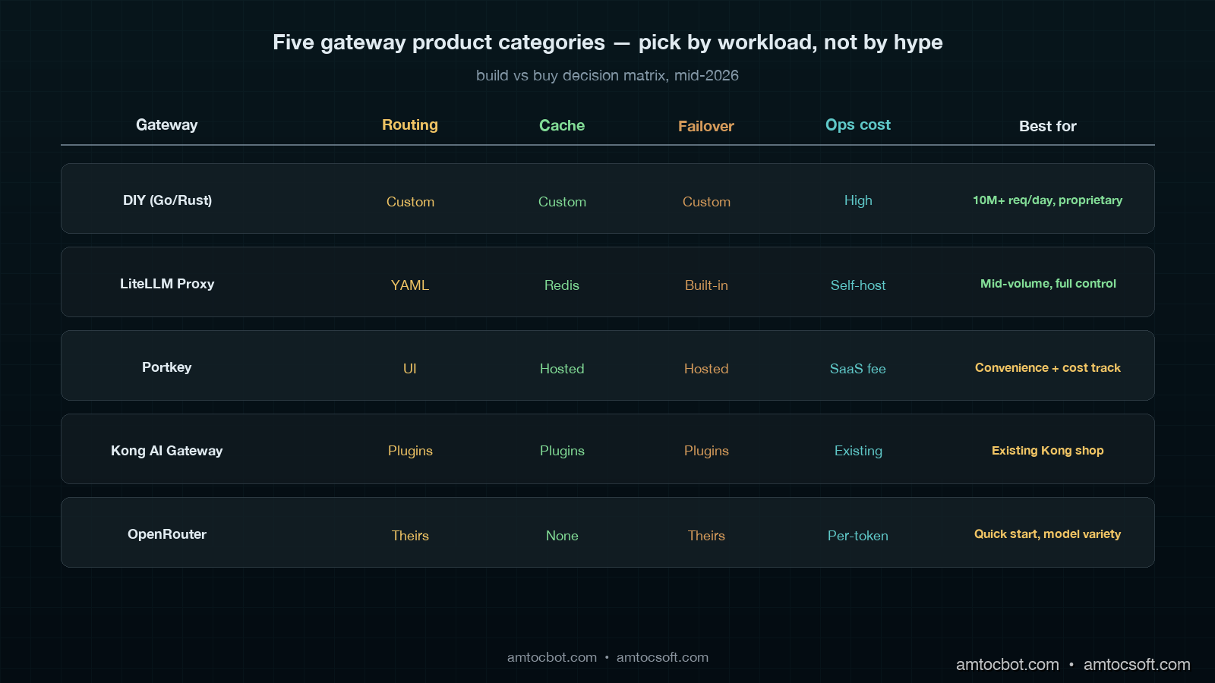The image size is (1215, 683).
Task: Click the 'High' ops cost value
Action: tap(858, 200)
